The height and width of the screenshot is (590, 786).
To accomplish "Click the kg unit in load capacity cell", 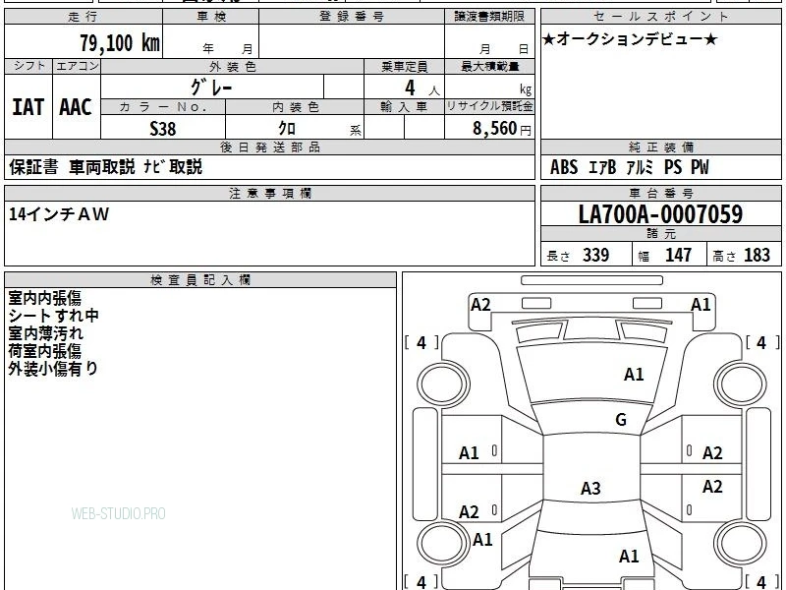I will [x=526, y=89].
